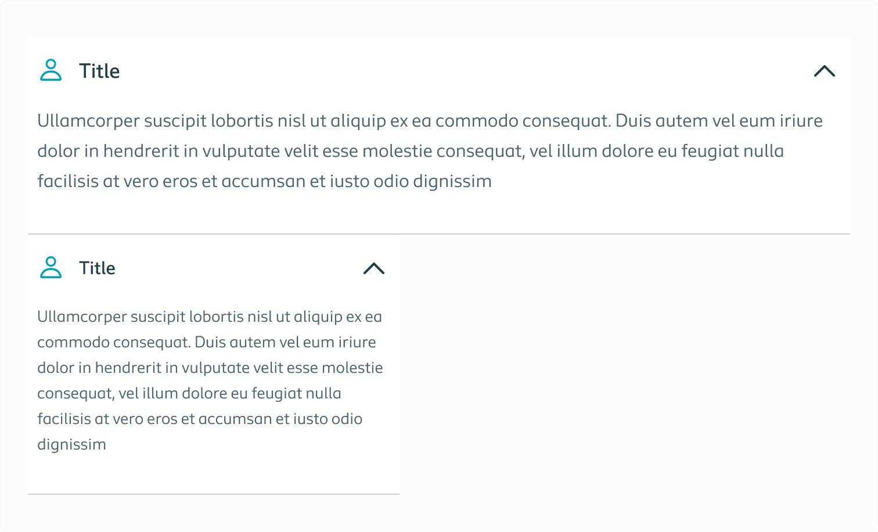The width and height of the screenshot is (878, 532).
Task: Collapse the wide accordion with its chevron
Action: (x=824, y=71)
